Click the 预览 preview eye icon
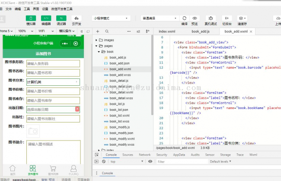This screenshot has height=181, width=281. click(x=195, y=18)
